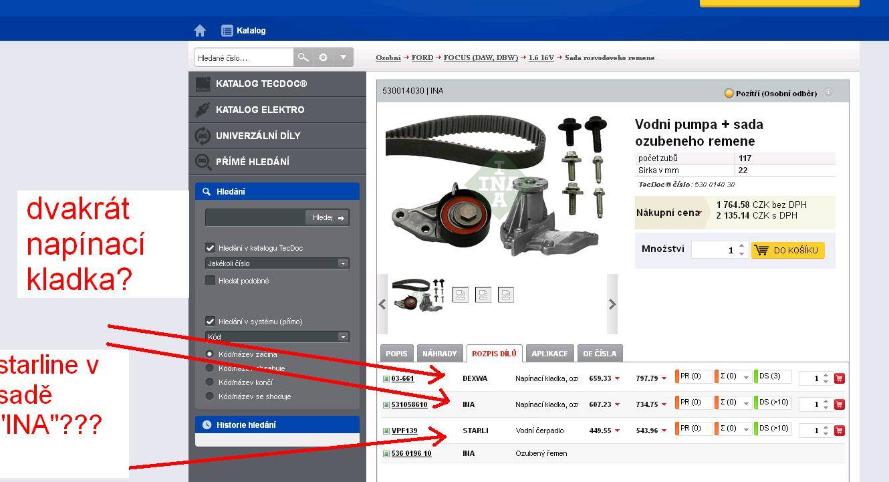Show previous product image arrow
This screenshot has width=889, height=482.
382,304
